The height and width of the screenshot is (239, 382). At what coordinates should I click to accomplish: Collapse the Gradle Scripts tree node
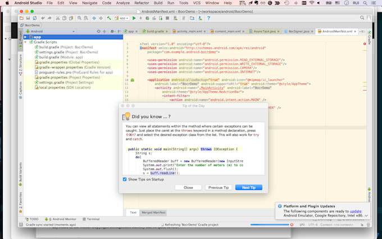25,42
